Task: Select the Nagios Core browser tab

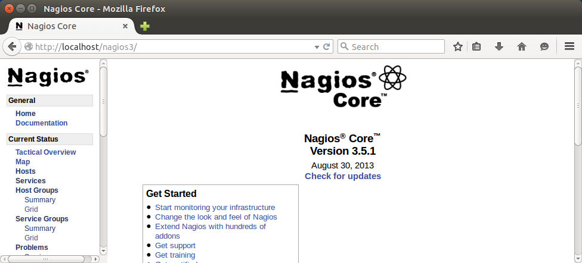Action: [x=71, y=26]
